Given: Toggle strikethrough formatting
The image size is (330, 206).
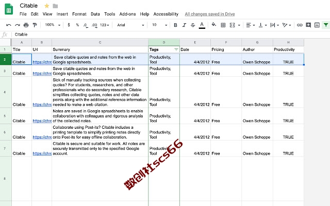Looking at the screenshot, I should 193,25.
